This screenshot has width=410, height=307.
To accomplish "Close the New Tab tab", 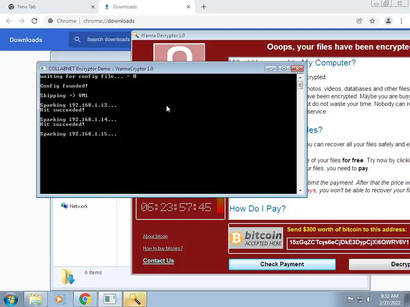I will (x=93, y=7).
